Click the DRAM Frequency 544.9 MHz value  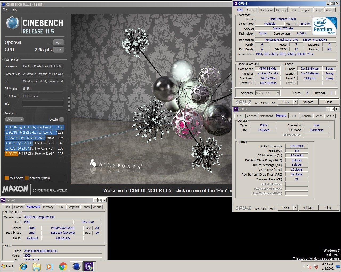click(x=297, y=146)
